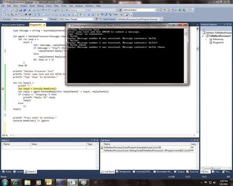
Task: Switch to the Autos tab
Action: pyautogui.click(x=7, y=172)
